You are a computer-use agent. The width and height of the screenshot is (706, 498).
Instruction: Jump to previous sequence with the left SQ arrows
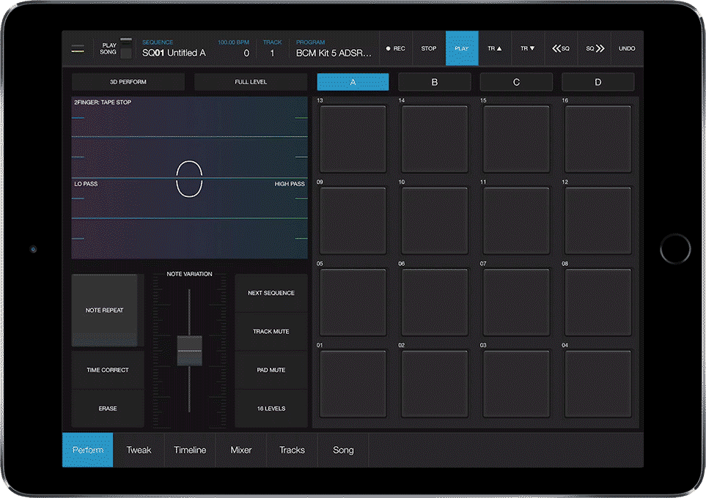click(561, 48)
